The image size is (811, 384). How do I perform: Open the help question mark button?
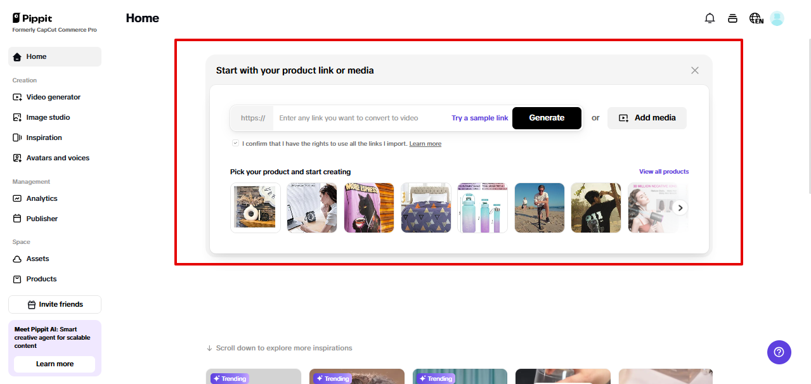tap(779, 352)
